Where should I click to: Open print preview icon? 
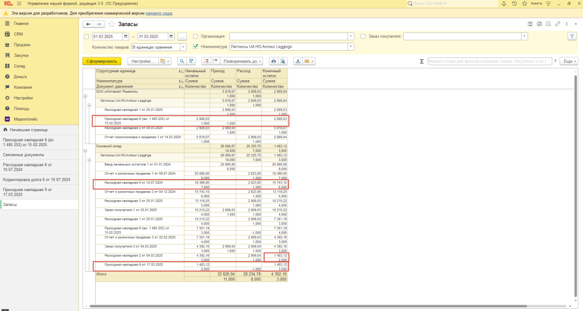283,61
